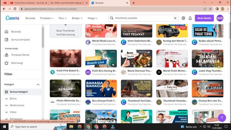Open the Belajar dropdown menu
Screen dimensions: 231x130
[77, 18]
